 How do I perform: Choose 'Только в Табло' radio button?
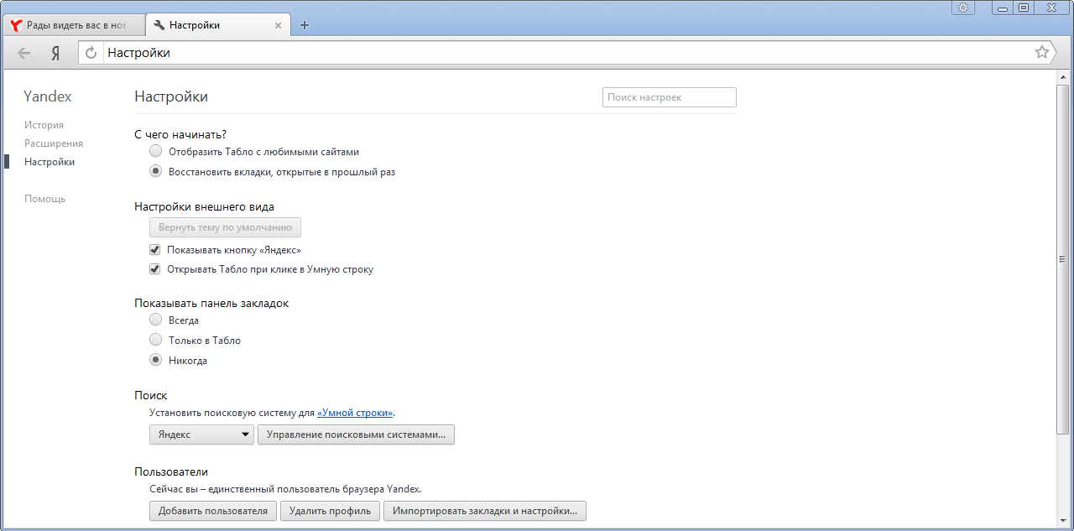tap(155, 341)
